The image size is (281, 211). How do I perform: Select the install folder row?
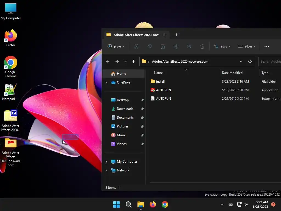(215, 81)
